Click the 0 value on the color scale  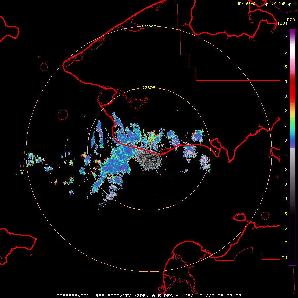pyautogui.click(x=286, y=140)
